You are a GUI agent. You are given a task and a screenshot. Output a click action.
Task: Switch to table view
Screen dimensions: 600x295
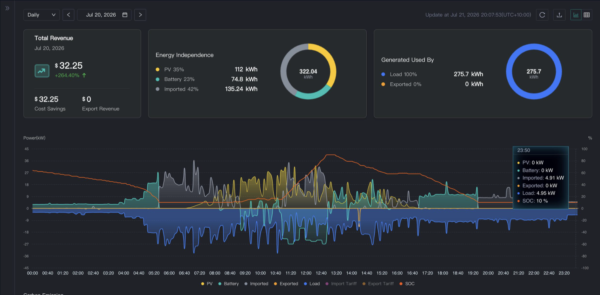click(x=587, y=15)
